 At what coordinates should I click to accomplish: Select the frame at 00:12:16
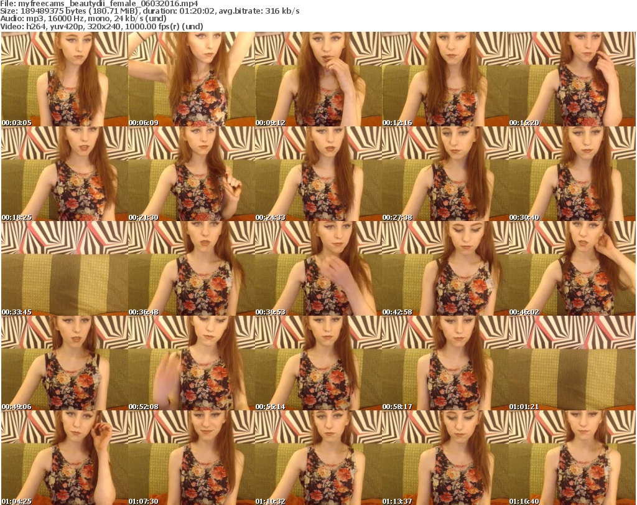coord(445,79)
